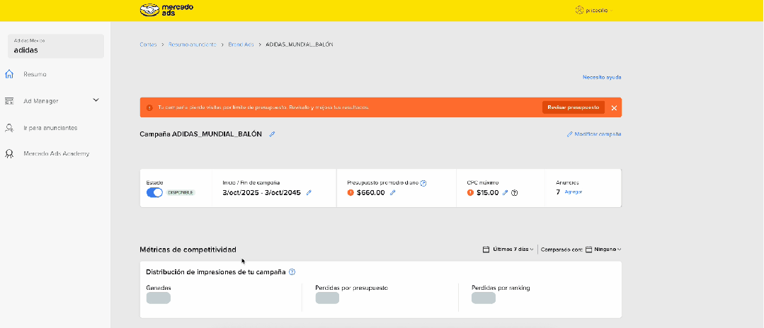Toggle the campaign Estado switch

click(154, 192)
